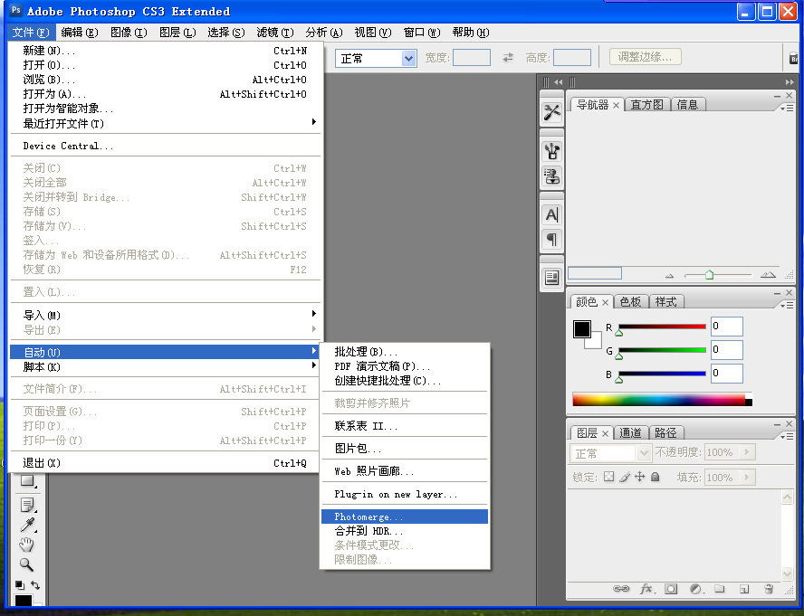Open the Character panel icon
This screenshot has width=804, height=616.
click(551, 215)
